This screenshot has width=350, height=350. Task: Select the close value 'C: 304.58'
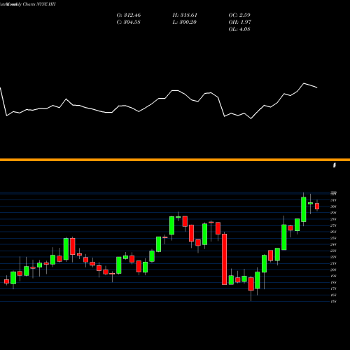click(128, 22)
